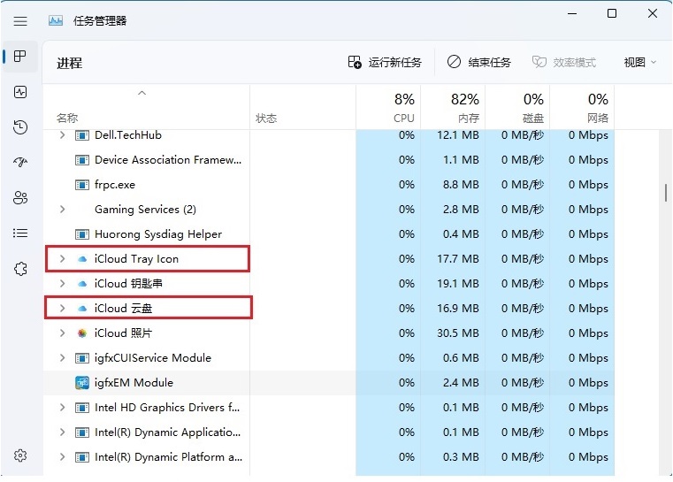The width and height of the screenshot is (673, 482).
Task: Open the App history sidebar icon
Action: [x=20, y=127]
